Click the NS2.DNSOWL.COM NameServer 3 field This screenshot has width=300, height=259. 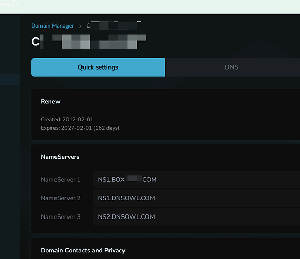(x=197, y=217)
